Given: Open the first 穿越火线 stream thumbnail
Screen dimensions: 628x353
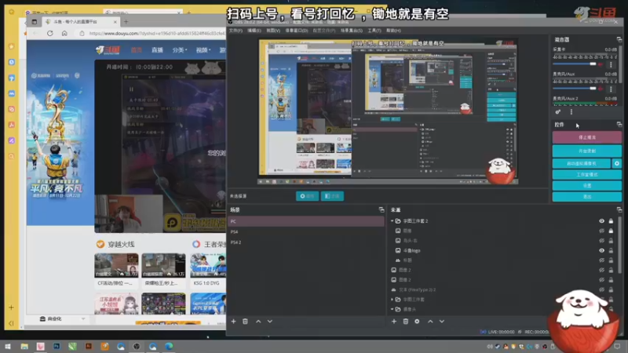Looking at the screenshot, I should 116,265.
